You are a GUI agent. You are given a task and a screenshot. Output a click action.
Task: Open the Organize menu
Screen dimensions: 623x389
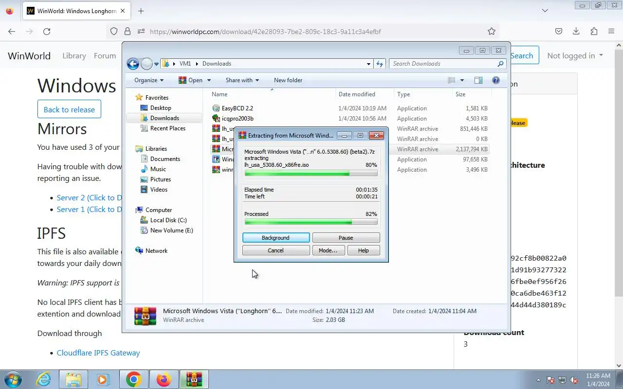pos(149,80)
